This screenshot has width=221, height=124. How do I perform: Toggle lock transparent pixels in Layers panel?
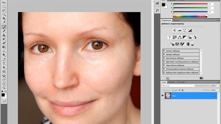tap(173, 90)
